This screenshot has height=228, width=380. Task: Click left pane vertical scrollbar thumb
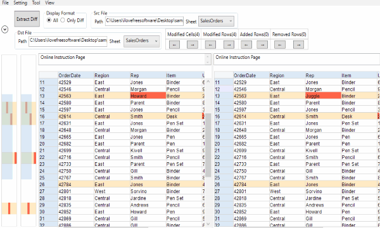pos(208,145)
